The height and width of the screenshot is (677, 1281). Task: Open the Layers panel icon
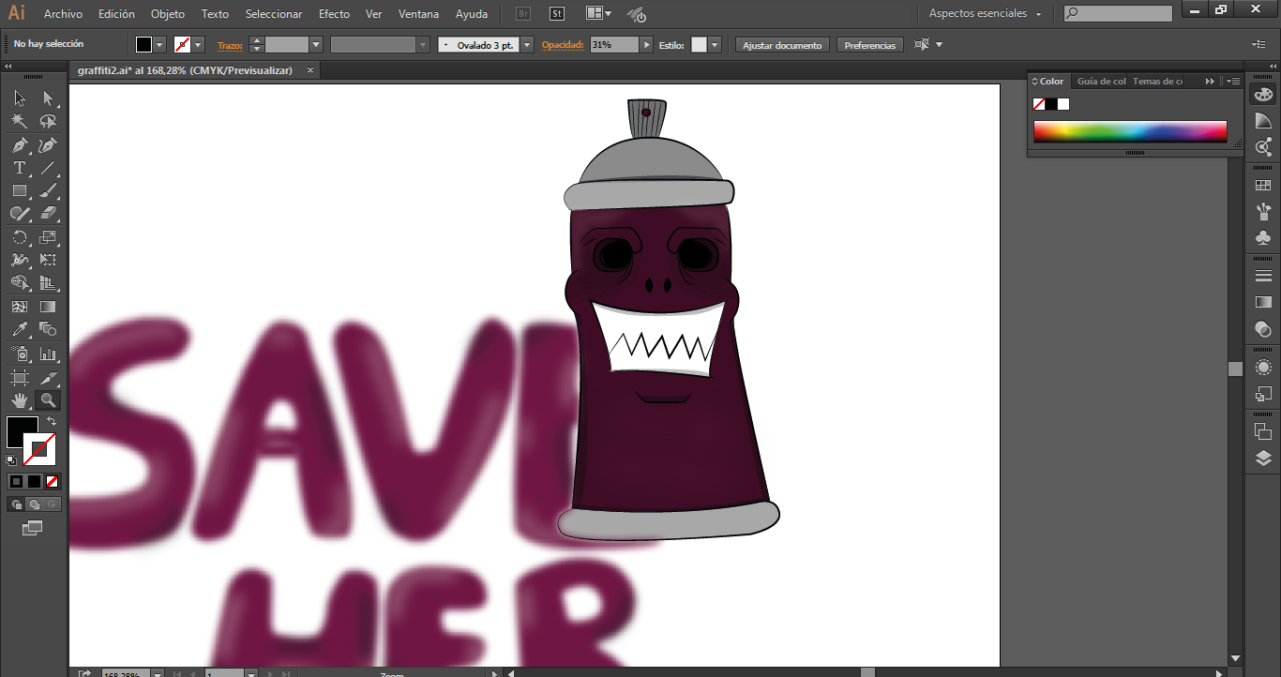[x=1263, y=459]
